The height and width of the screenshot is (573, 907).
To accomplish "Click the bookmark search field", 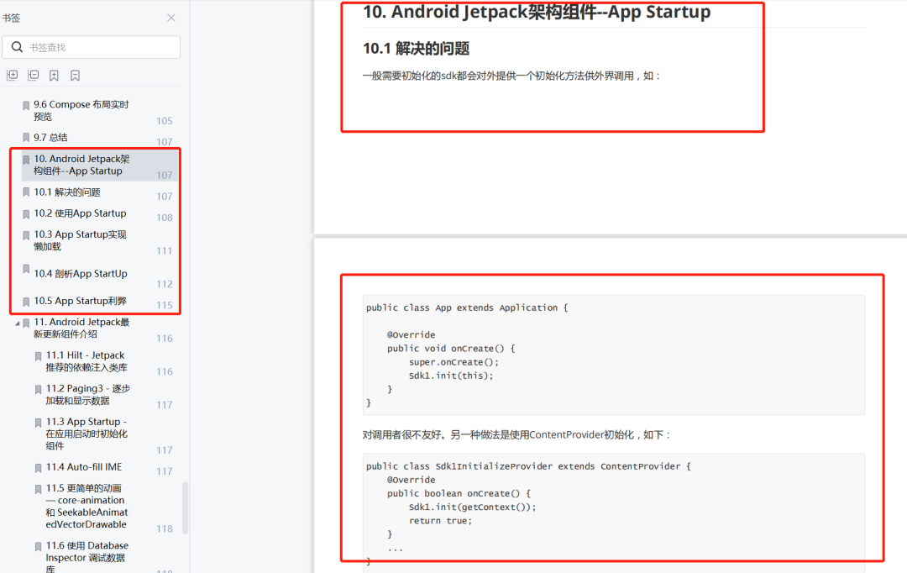I will 92,47.
